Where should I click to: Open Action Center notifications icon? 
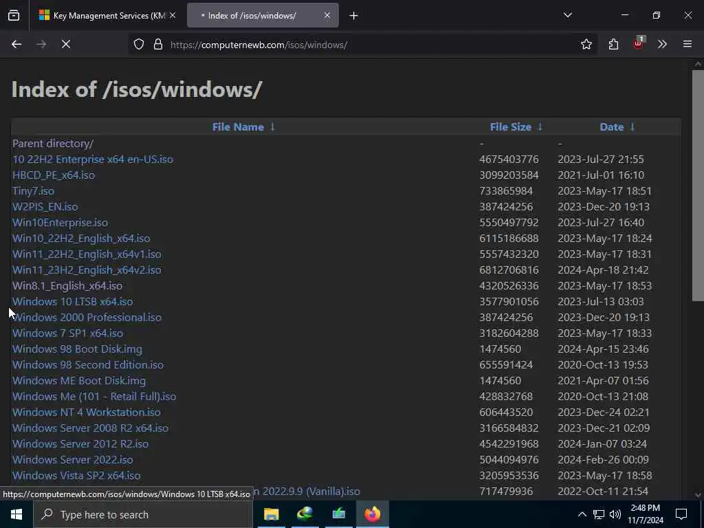click(681, 514)
